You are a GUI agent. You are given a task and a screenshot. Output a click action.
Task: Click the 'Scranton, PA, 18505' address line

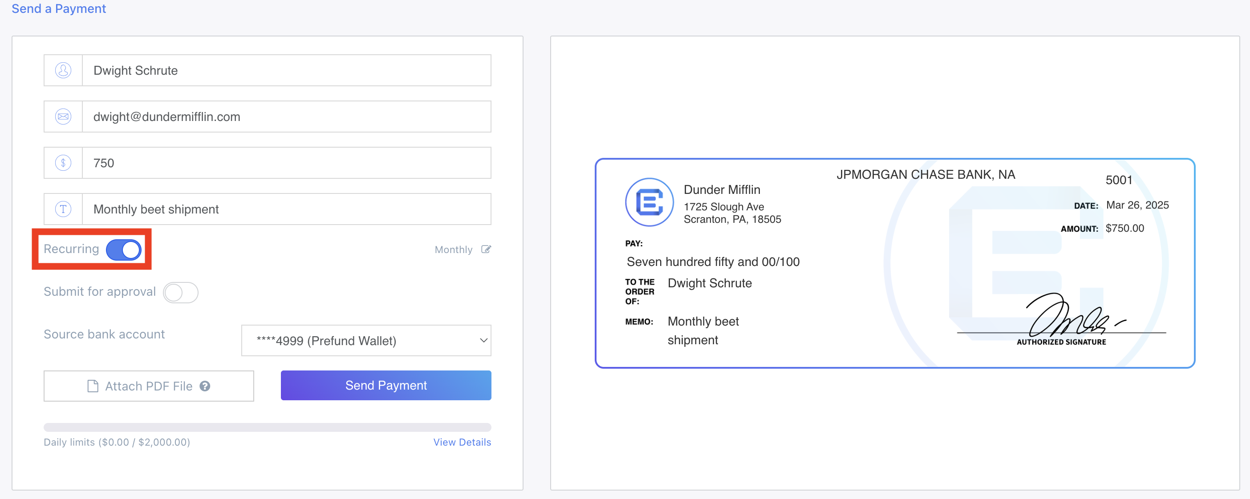[x=732, y=220]
